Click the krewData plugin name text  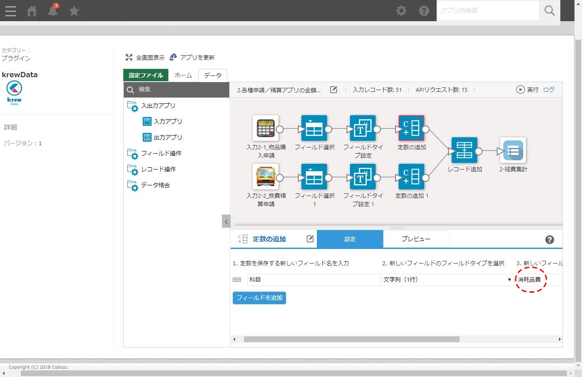tap(19, 75)
